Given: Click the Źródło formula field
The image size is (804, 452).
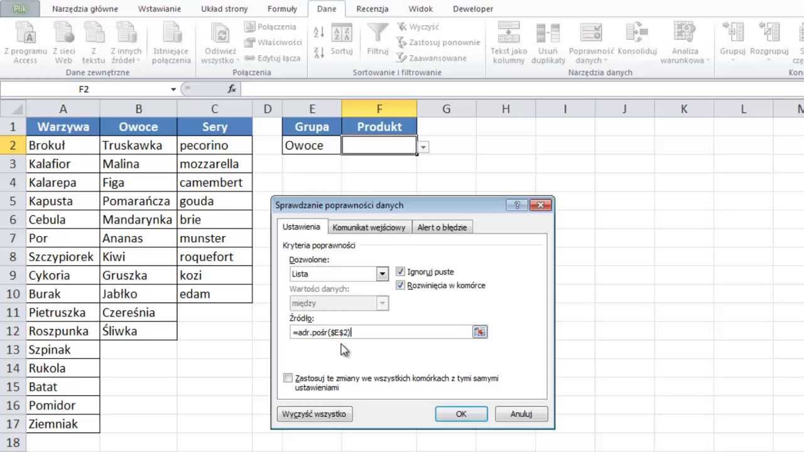Looking at the screenshot, I should tap(381, 332).
